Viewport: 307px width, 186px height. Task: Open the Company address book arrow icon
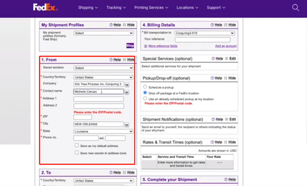click(x=127, y=84)
